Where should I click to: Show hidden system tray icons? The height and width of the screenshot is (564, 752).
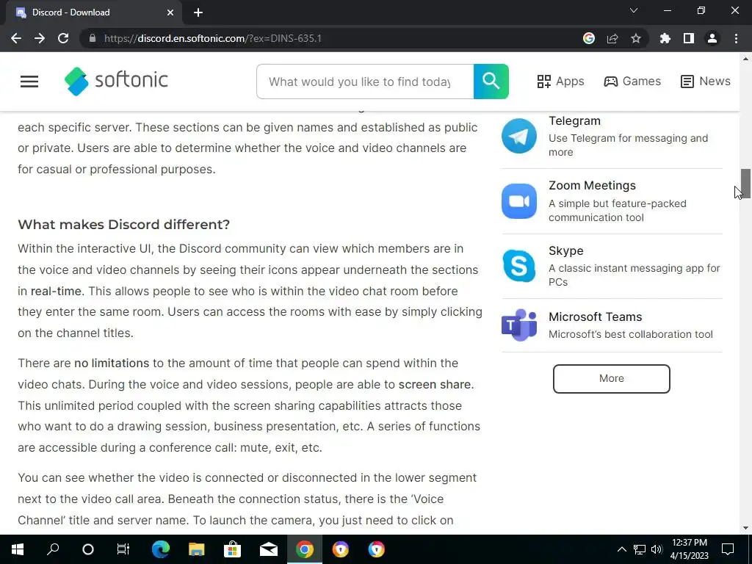click(x=621, y=549)
